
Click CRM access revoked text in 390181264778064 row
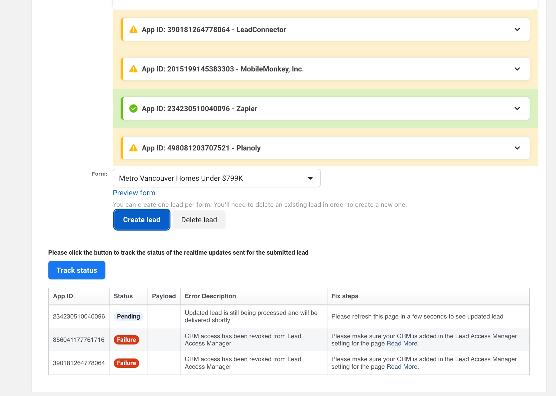(x=243, y=363)
